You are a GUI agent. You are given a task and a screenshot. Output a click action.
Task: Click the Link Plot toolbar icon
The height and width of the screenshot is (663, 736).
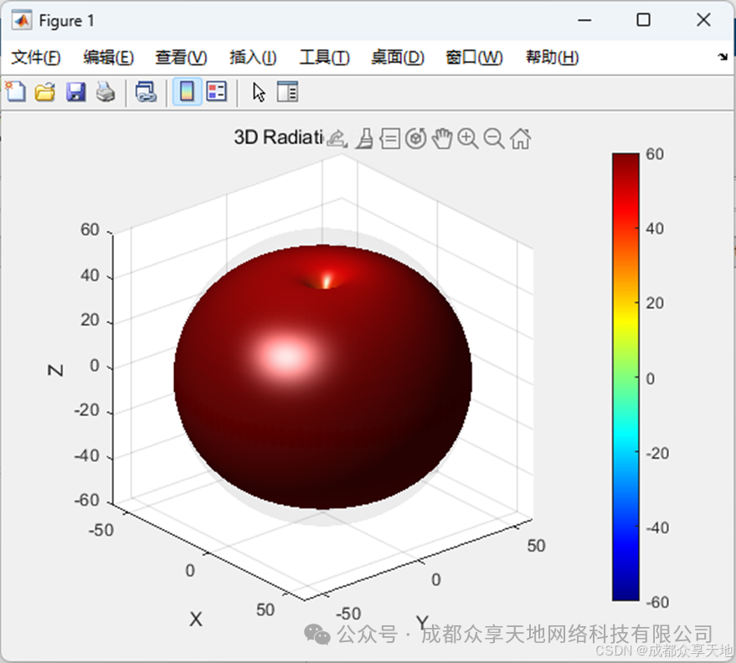(x=146, y=92)
